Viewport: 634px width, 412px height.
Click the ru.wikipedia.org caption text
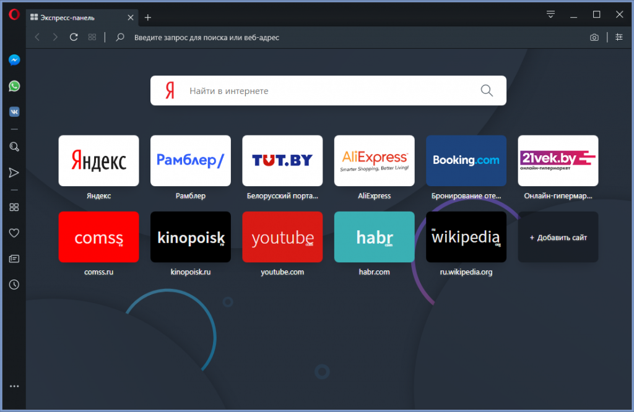466,272
